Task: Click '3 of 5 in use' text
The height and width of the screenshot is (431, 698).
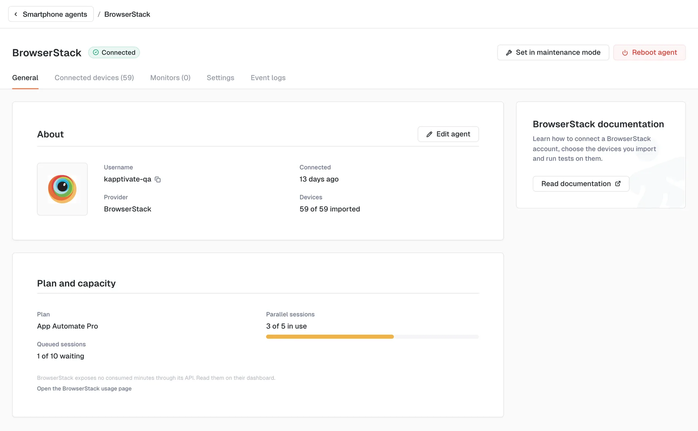Action: click(x=286, y=326)
